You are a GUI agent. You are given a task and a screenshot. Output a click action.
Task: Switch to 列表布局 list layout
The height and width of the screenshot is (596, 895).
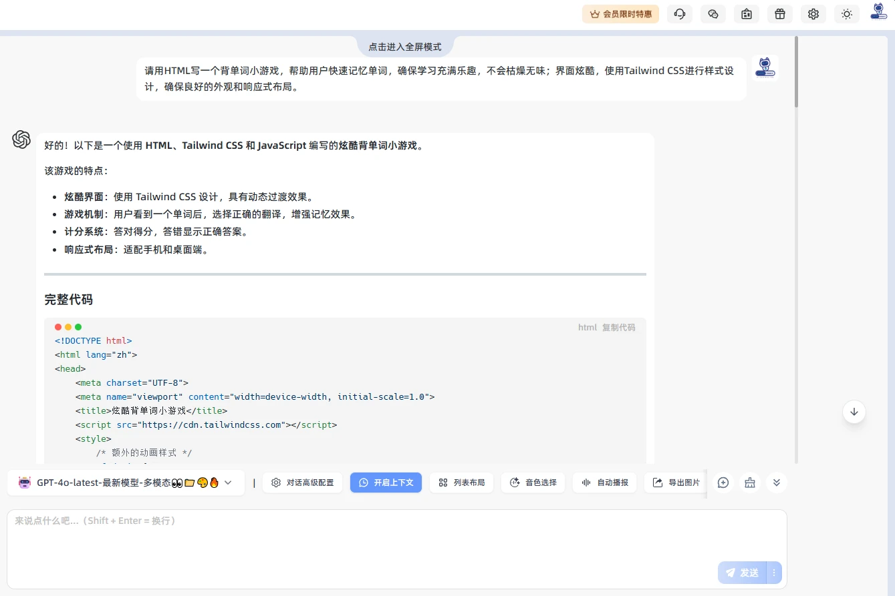462,483
